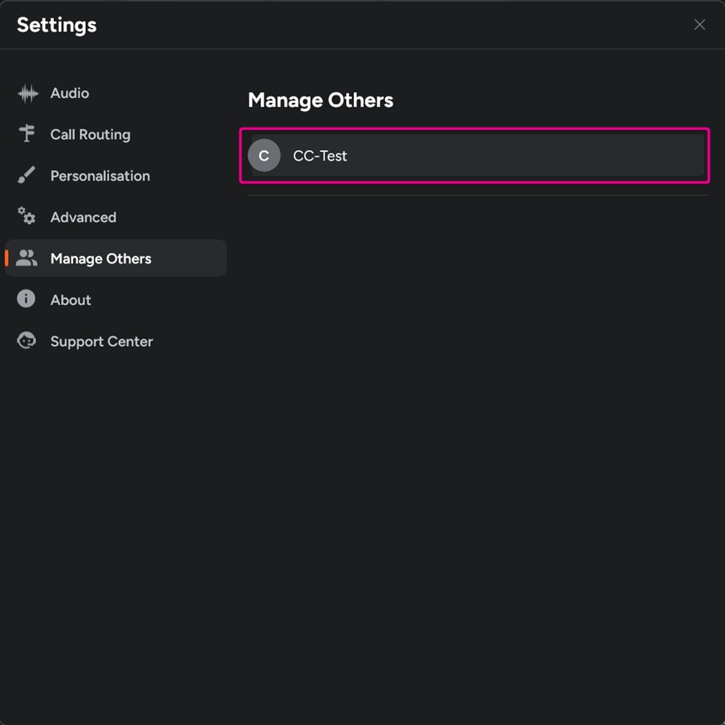Open Personalisation settings
The width and height of the screenshot is (725, 725).
click(100, 175)
